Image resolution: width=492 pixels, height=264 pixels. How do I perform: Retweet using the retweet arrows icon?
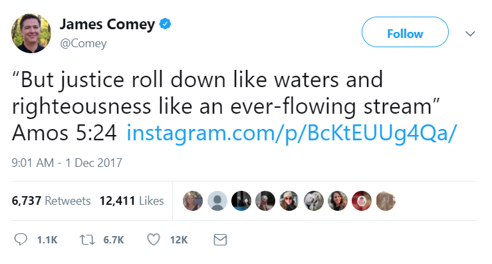click(x=87, y=240)
